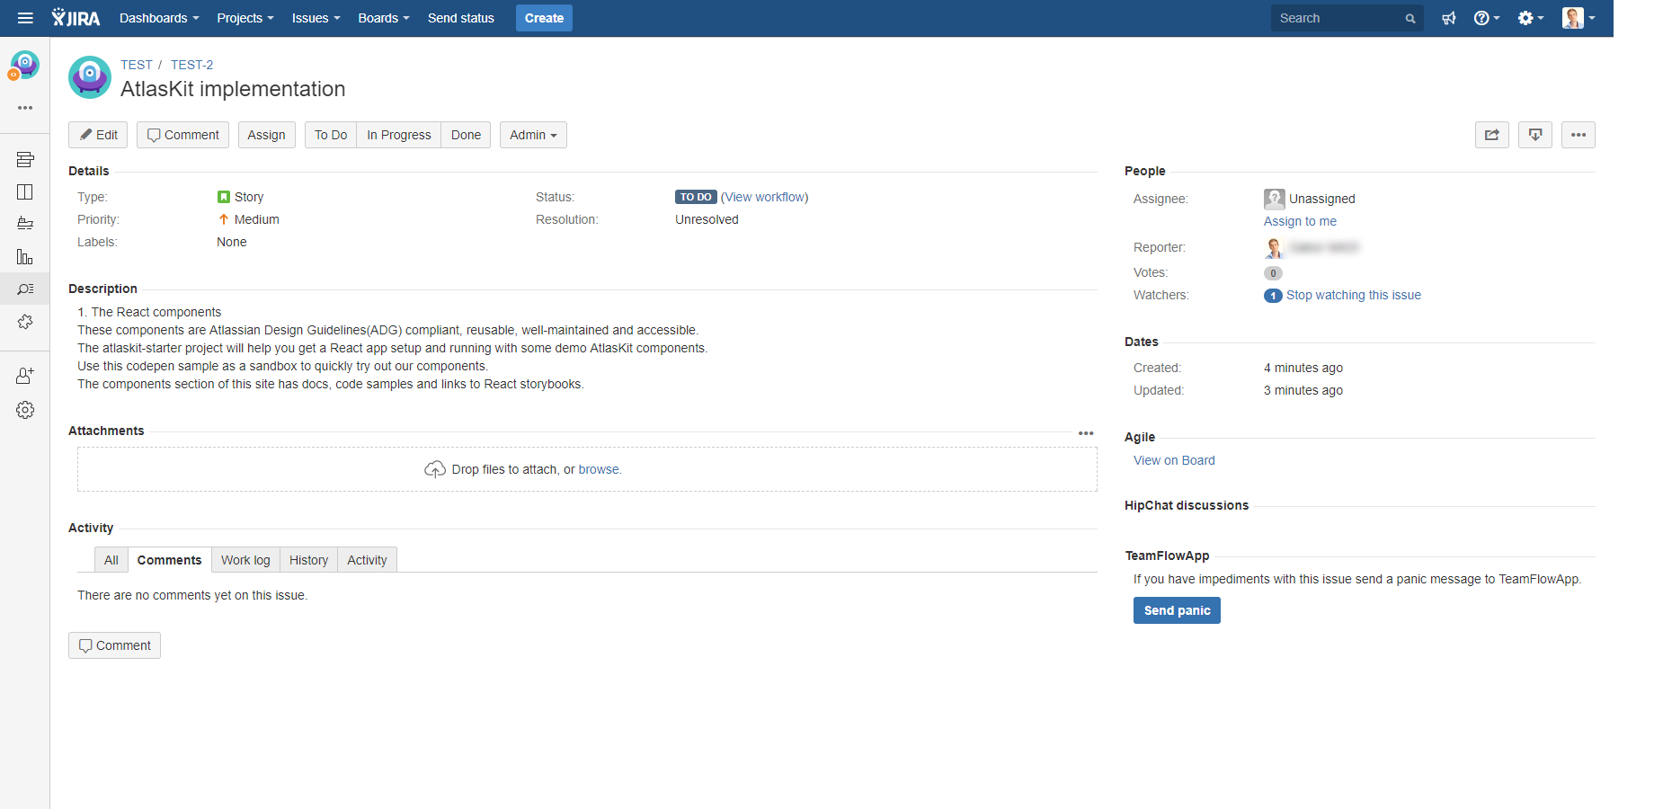Open the Issues search sidebar icon
This screenshot has width=1654, height=809.
click(25, 289)
